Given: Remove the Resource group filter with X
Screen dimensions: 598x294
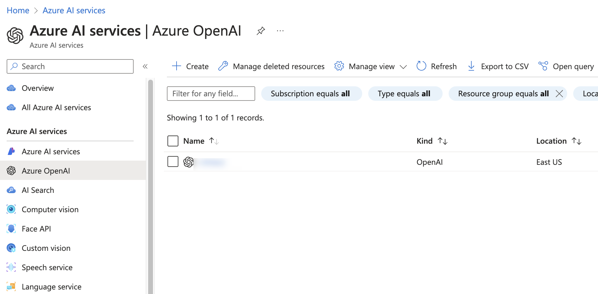Looking at the screenshot, I should [x=559, y=94].
